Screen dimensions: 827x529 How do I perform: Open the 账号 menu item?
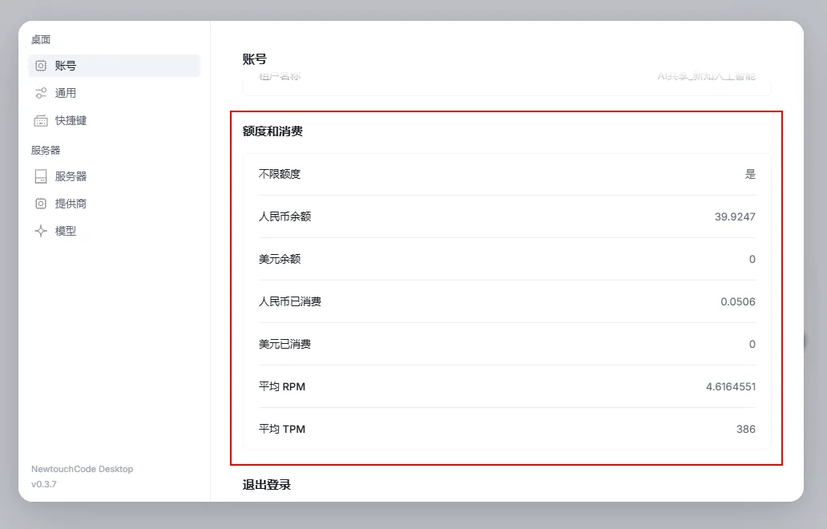click(115, 66)
